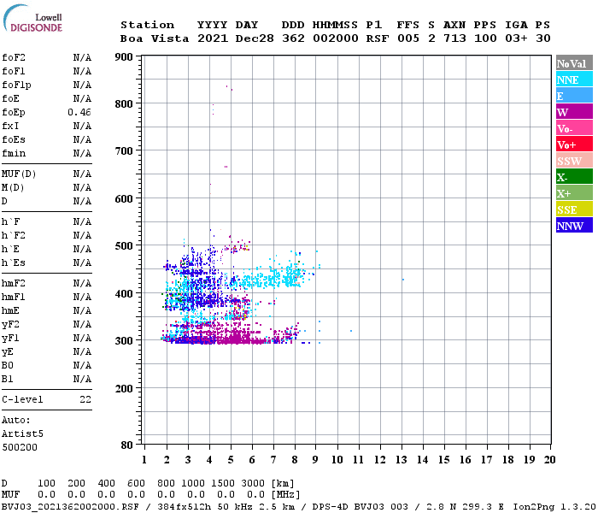Click the 5 MHz frequency axis label
This screenshot has height=513, width=598.
pyautogui.click(x=231, y=460)
